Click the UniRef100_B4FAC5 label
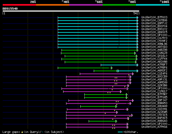Viewport: 172px width, 134px height. (x=154, y=118)
